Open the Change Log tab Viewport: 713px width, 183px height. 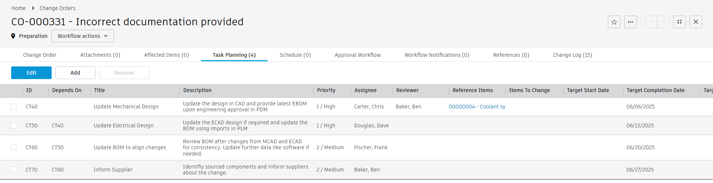coord(572,55)
